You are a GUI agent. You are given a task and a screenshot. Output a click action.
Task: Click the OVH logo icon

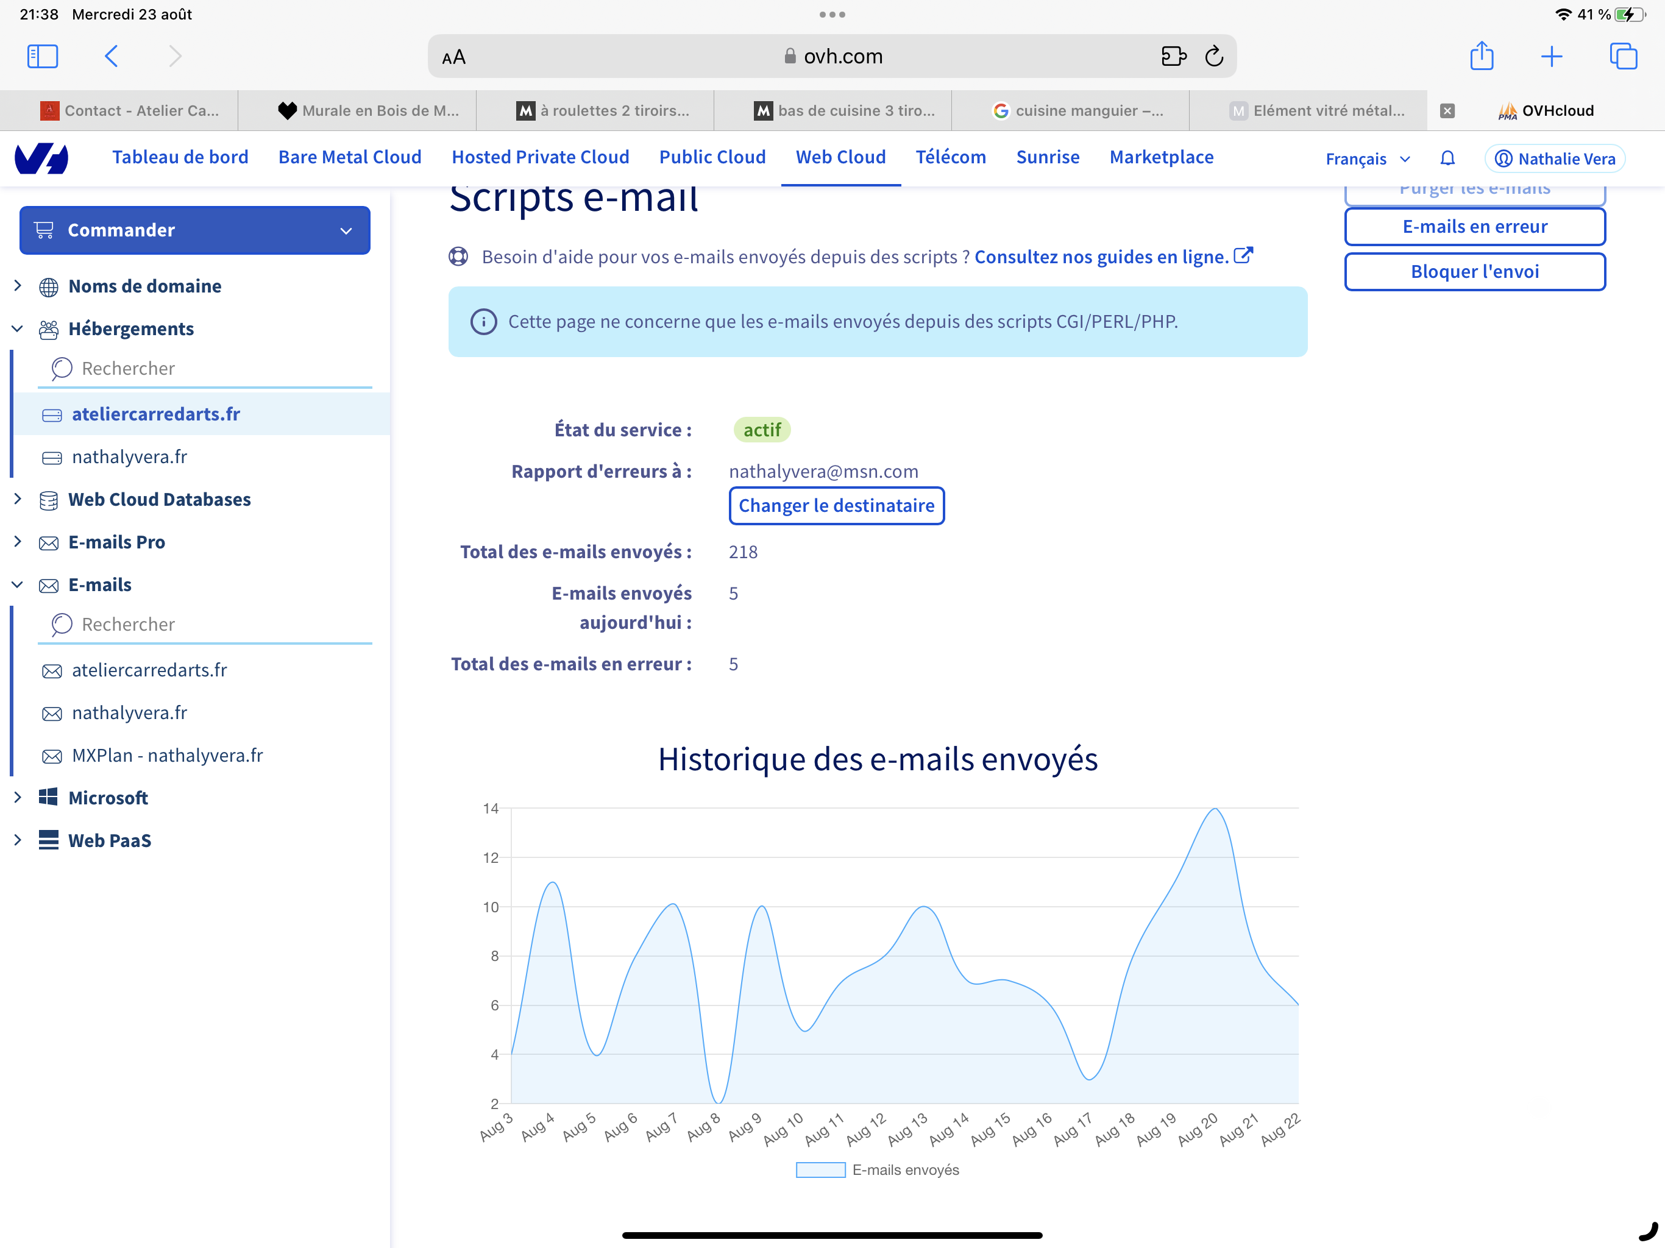tap(42, 158)
